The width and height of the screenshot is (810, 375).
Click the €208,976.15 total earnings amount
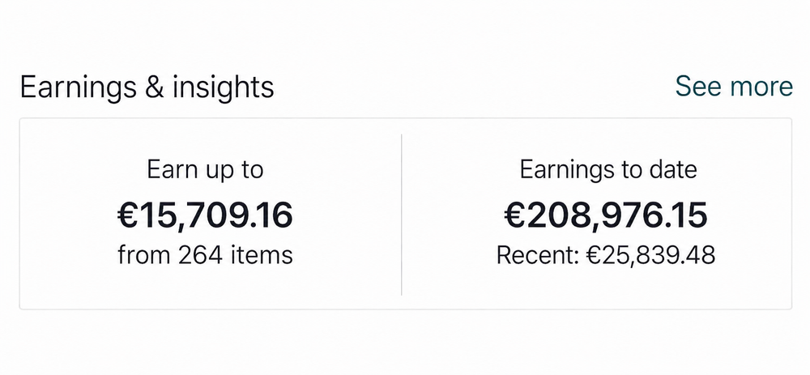605,215
